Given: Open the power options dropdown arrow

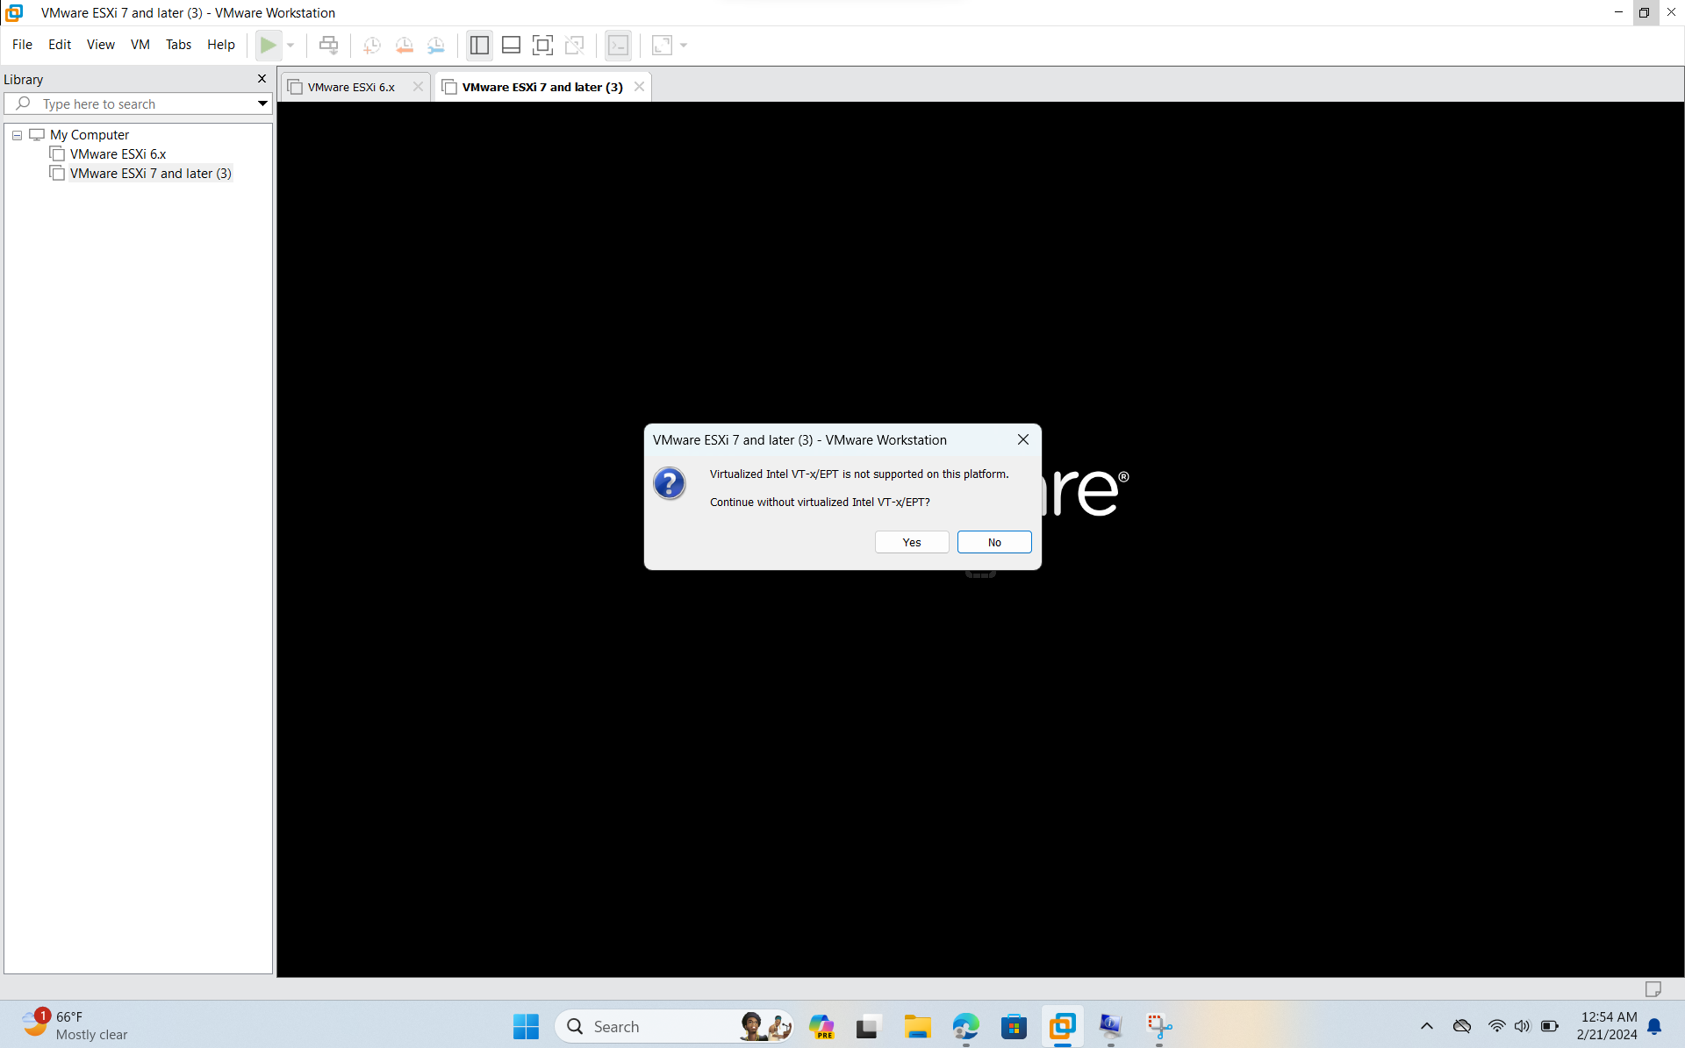Looking at the screenshot, I should point(290,45).
